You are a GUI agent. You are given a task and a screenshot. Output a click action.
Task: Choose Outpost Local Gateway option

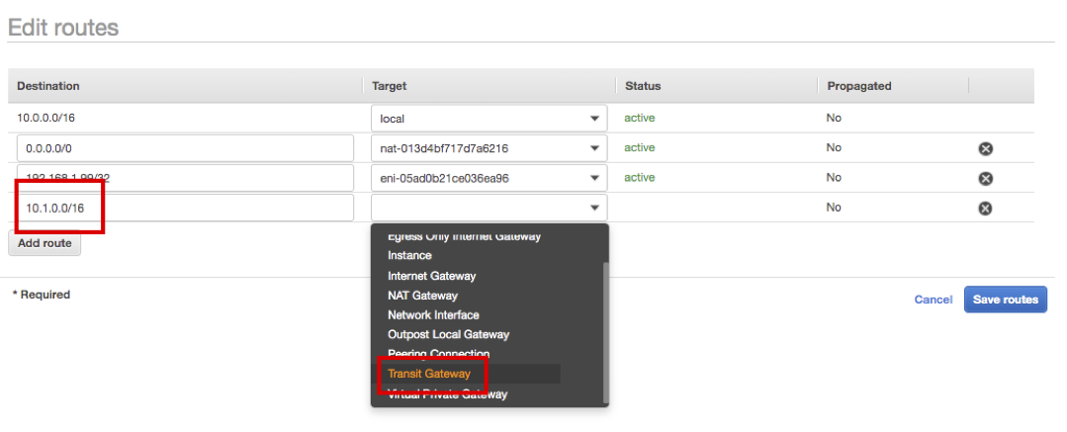coord(448,335)
